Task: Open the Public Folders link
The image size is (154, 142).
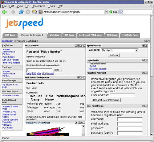Action: click(9, 57)
